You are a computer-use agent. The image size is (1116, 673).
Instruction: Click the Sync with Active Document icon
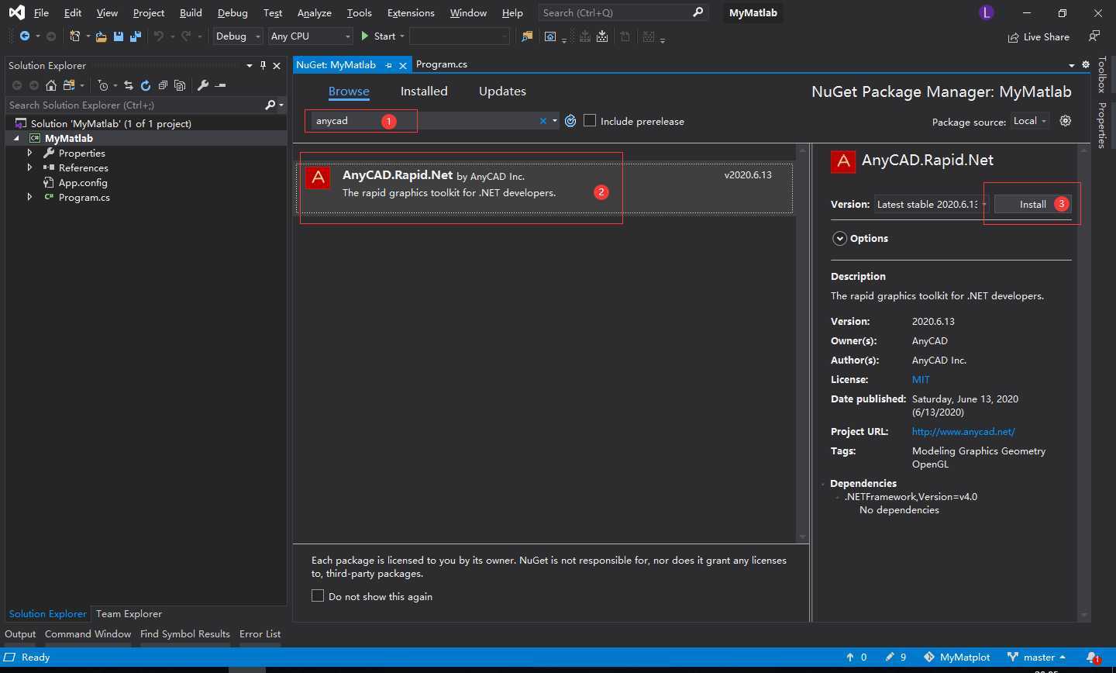[129, 85]
